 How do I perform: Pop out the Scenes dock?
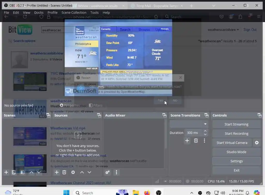[x=48, y=115]
